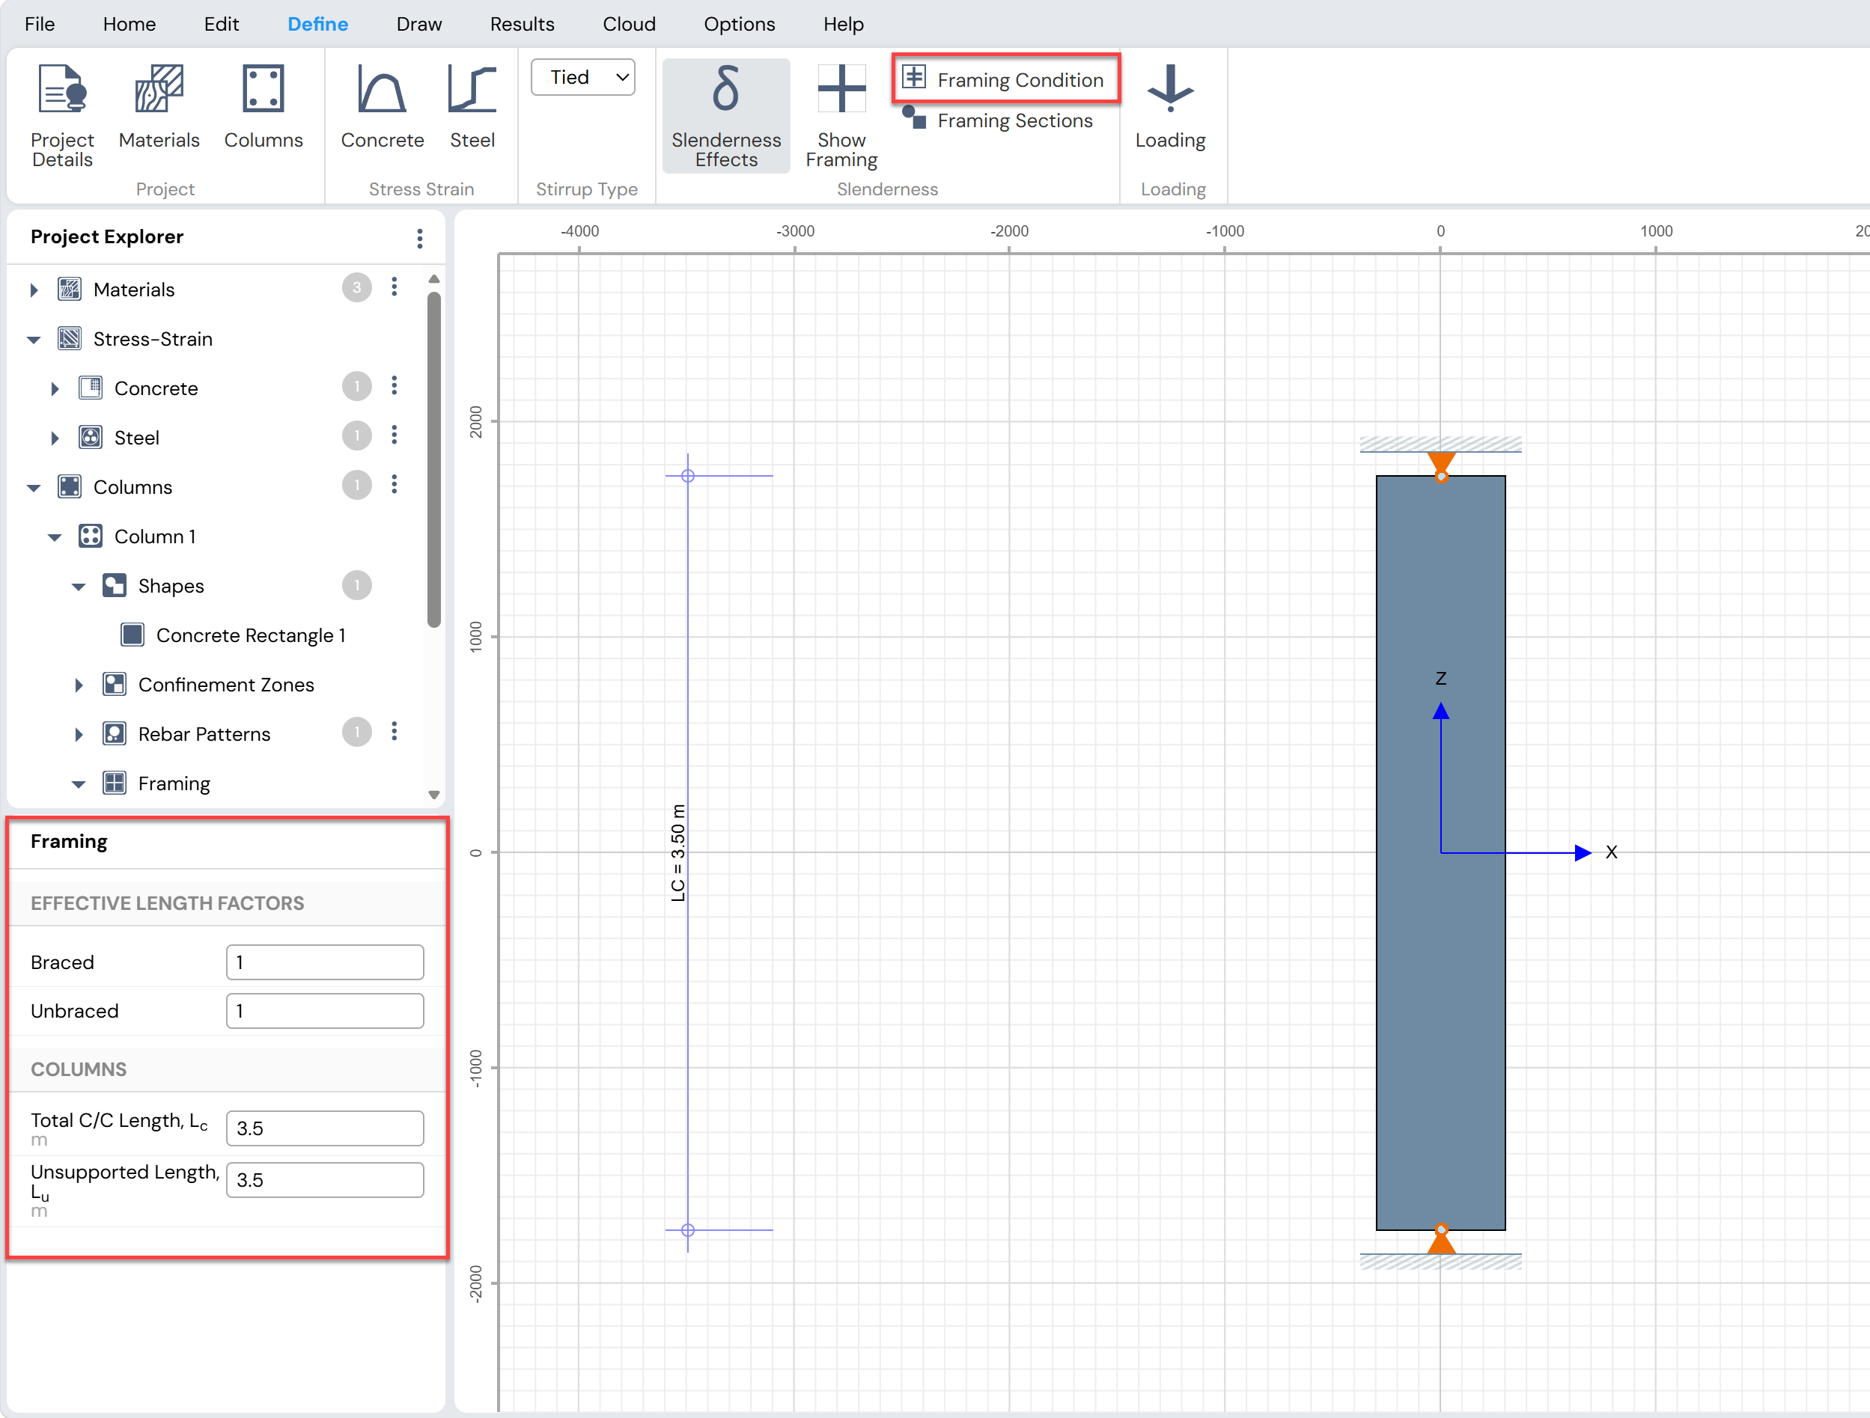Select the LC = 3.50 m dimension label
Screen dimensions: 1870x1418
[x=677, y=854]
